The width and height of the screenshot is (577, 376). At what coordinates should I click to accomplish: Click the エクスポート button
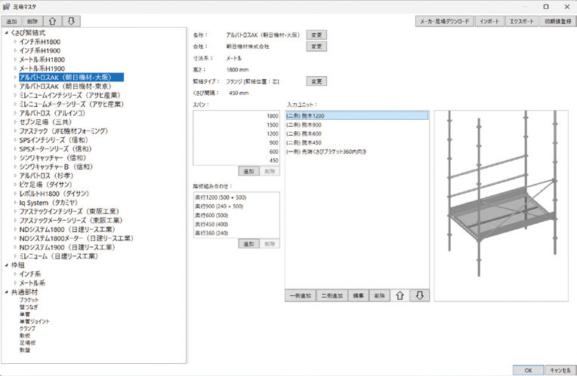point(521,21)
